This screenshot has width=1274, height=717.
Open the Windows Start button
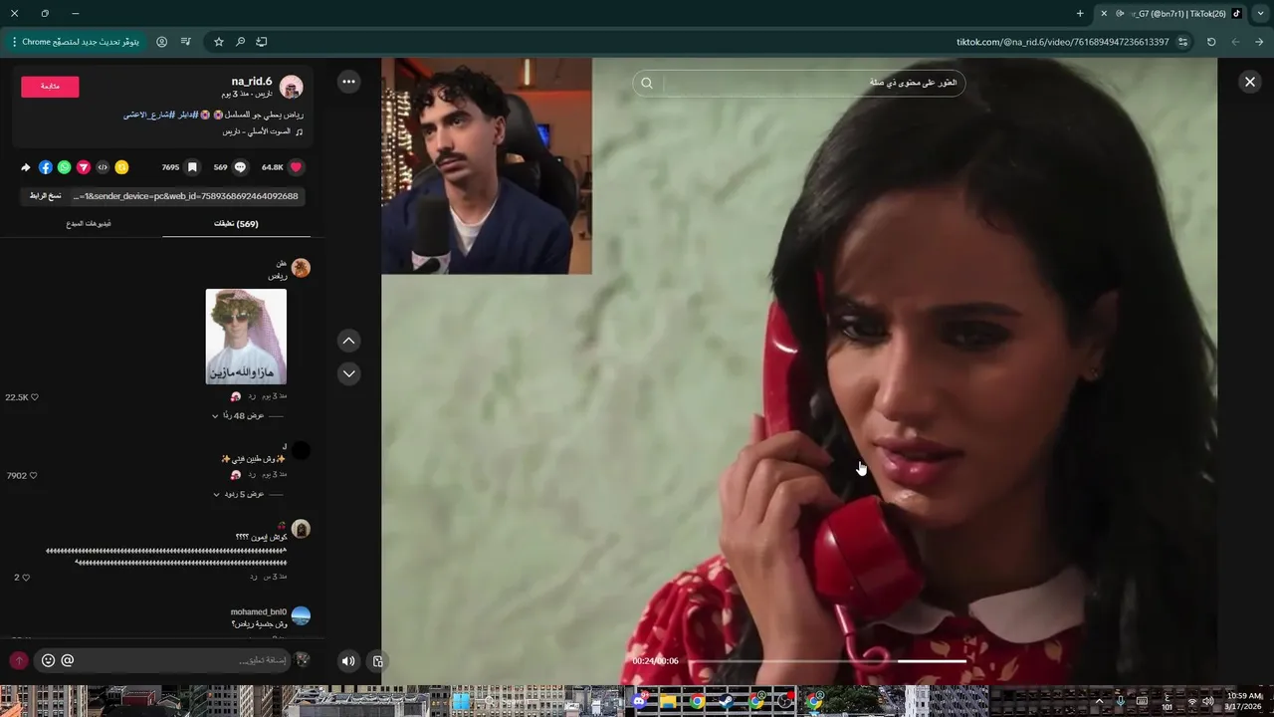tap(461, 701)
